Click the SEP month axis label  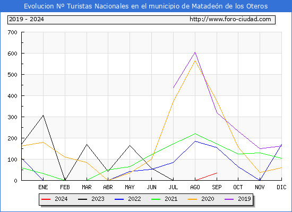click(217, 187)
